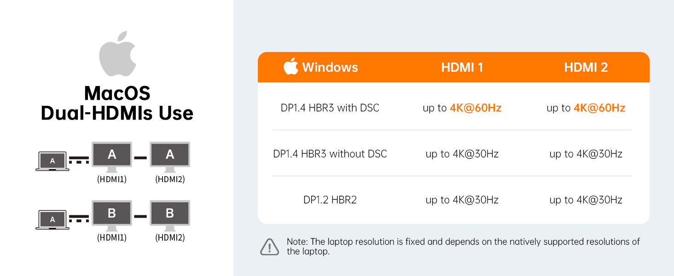
Task: Click the laptop icon in the top diagram row
Action: [x=52, y=161]
